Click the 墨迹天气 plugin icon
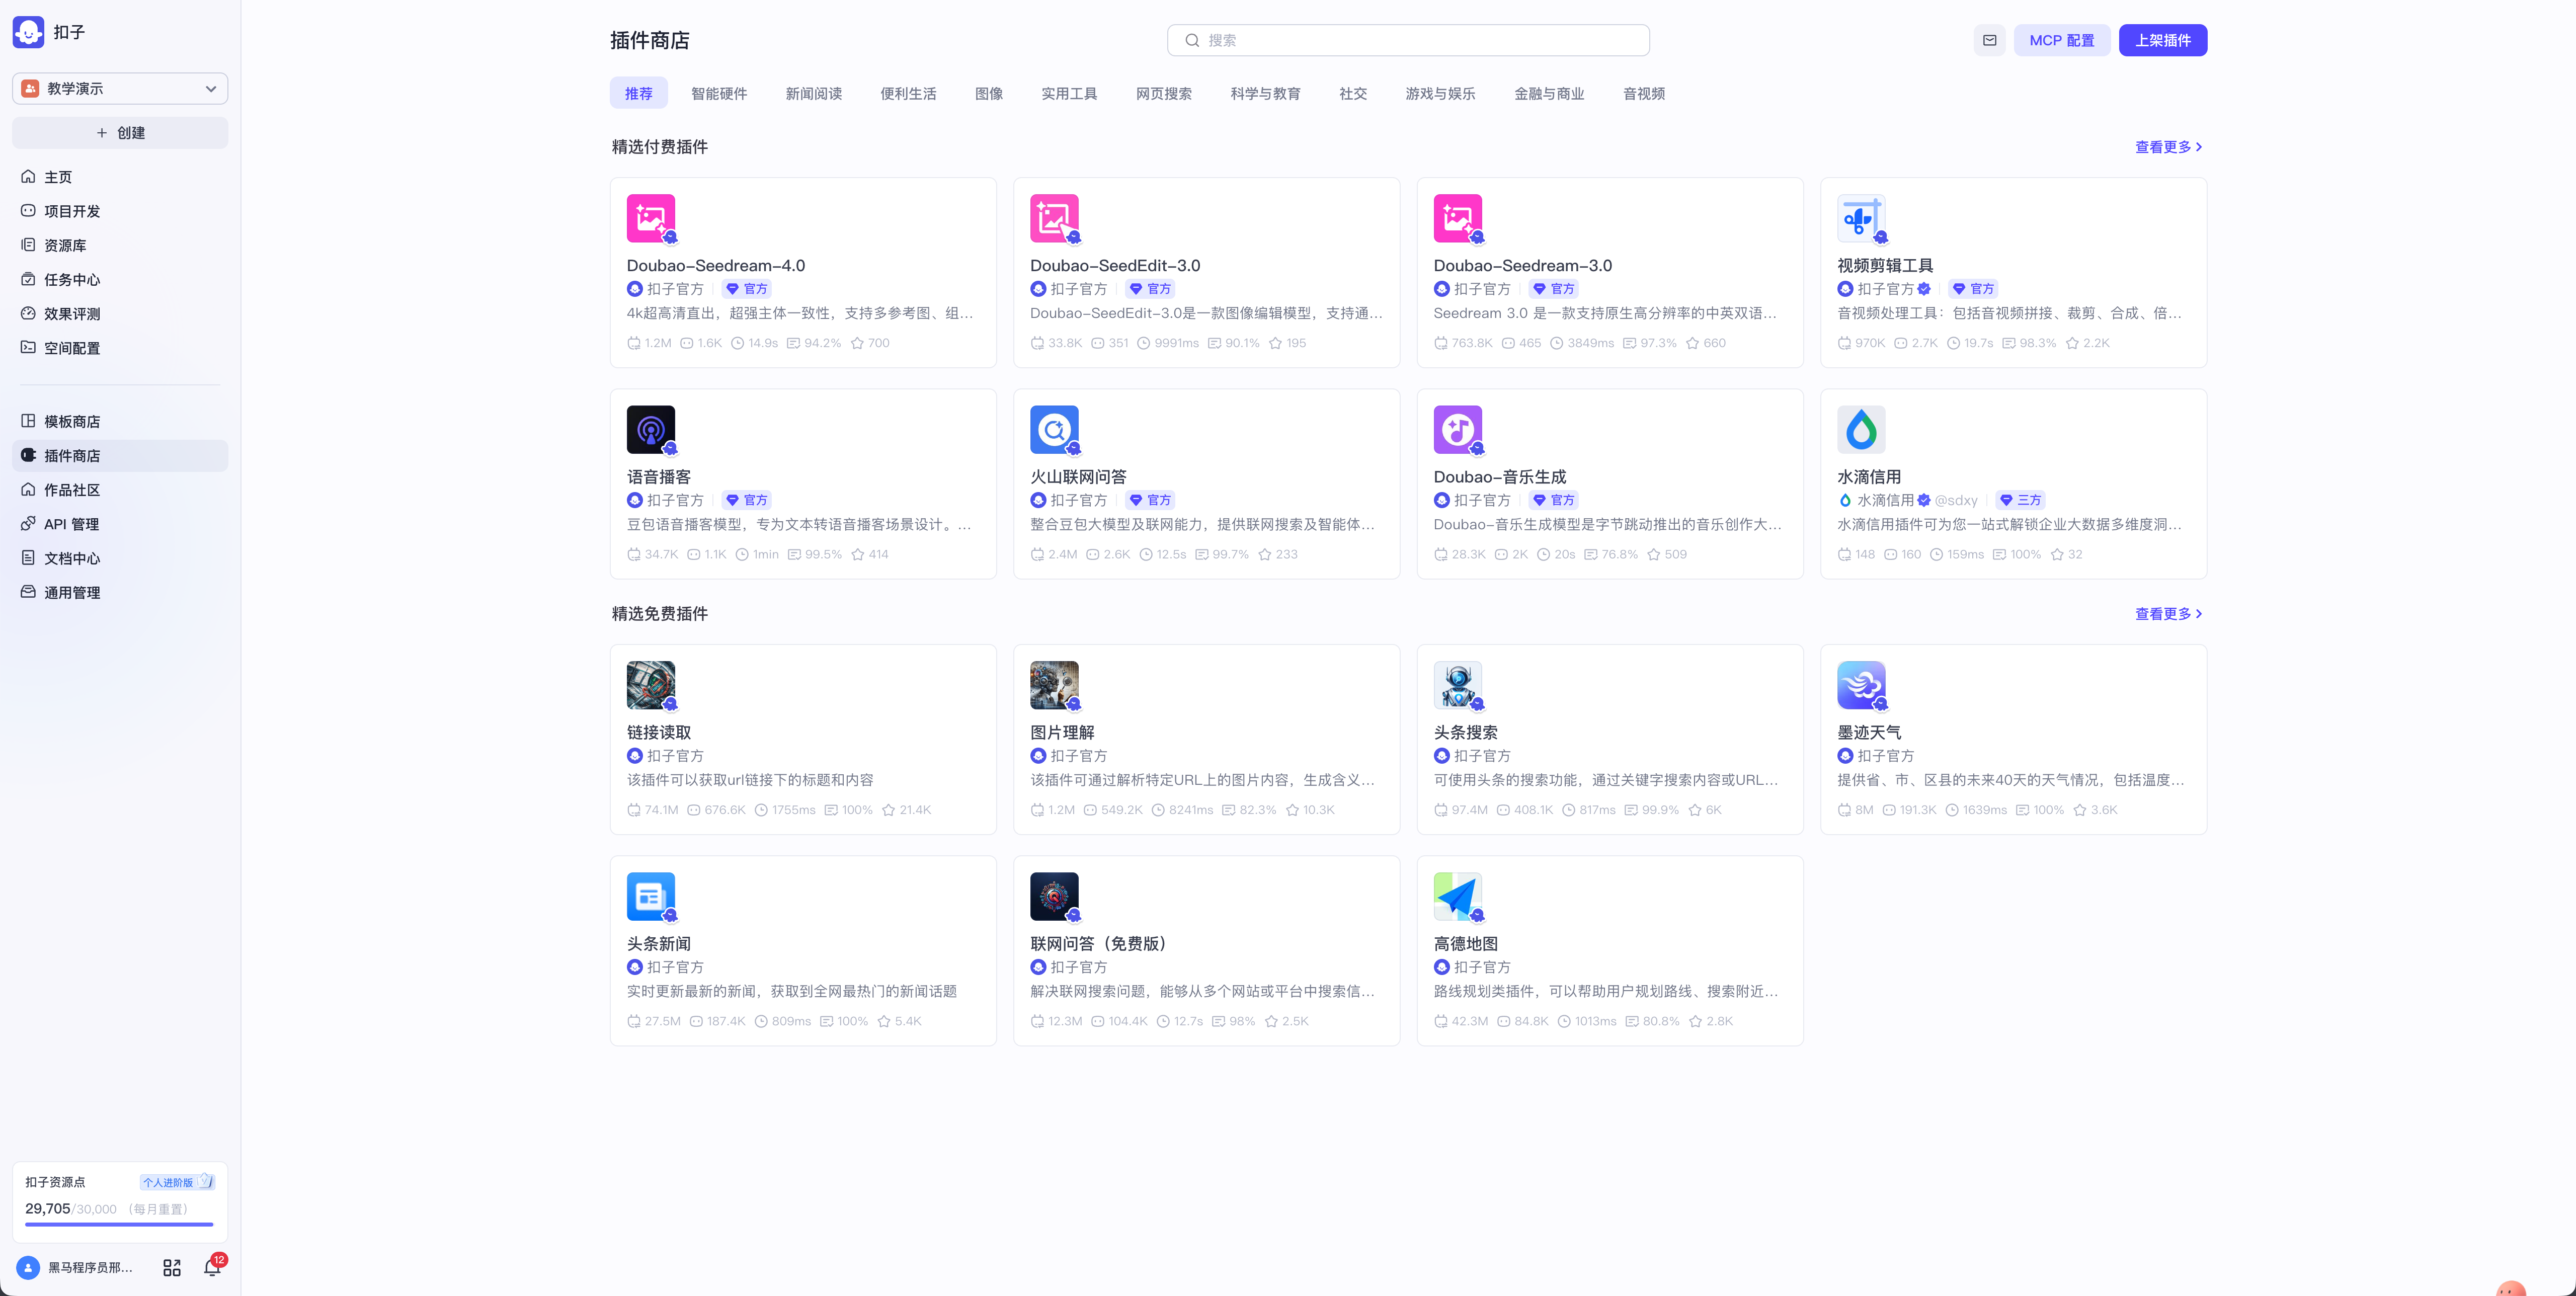The height and width of the screenshot is (1296, 2576). [1860, 685]
